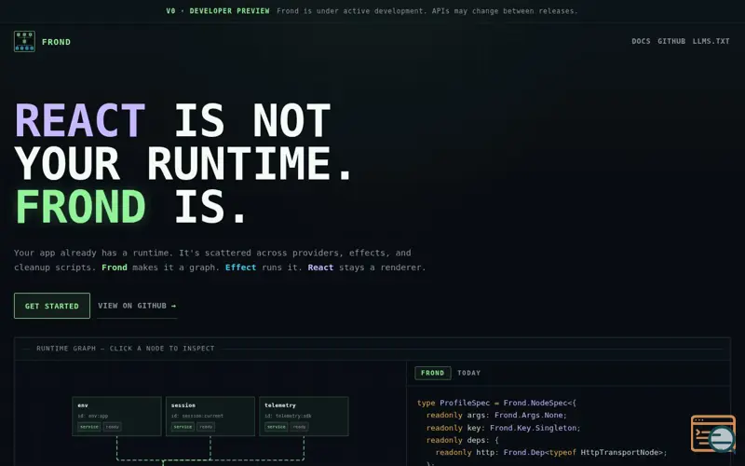Open the LLMS.TXT link
Viewport: 745px width, 466px height.
click(711, 41)
